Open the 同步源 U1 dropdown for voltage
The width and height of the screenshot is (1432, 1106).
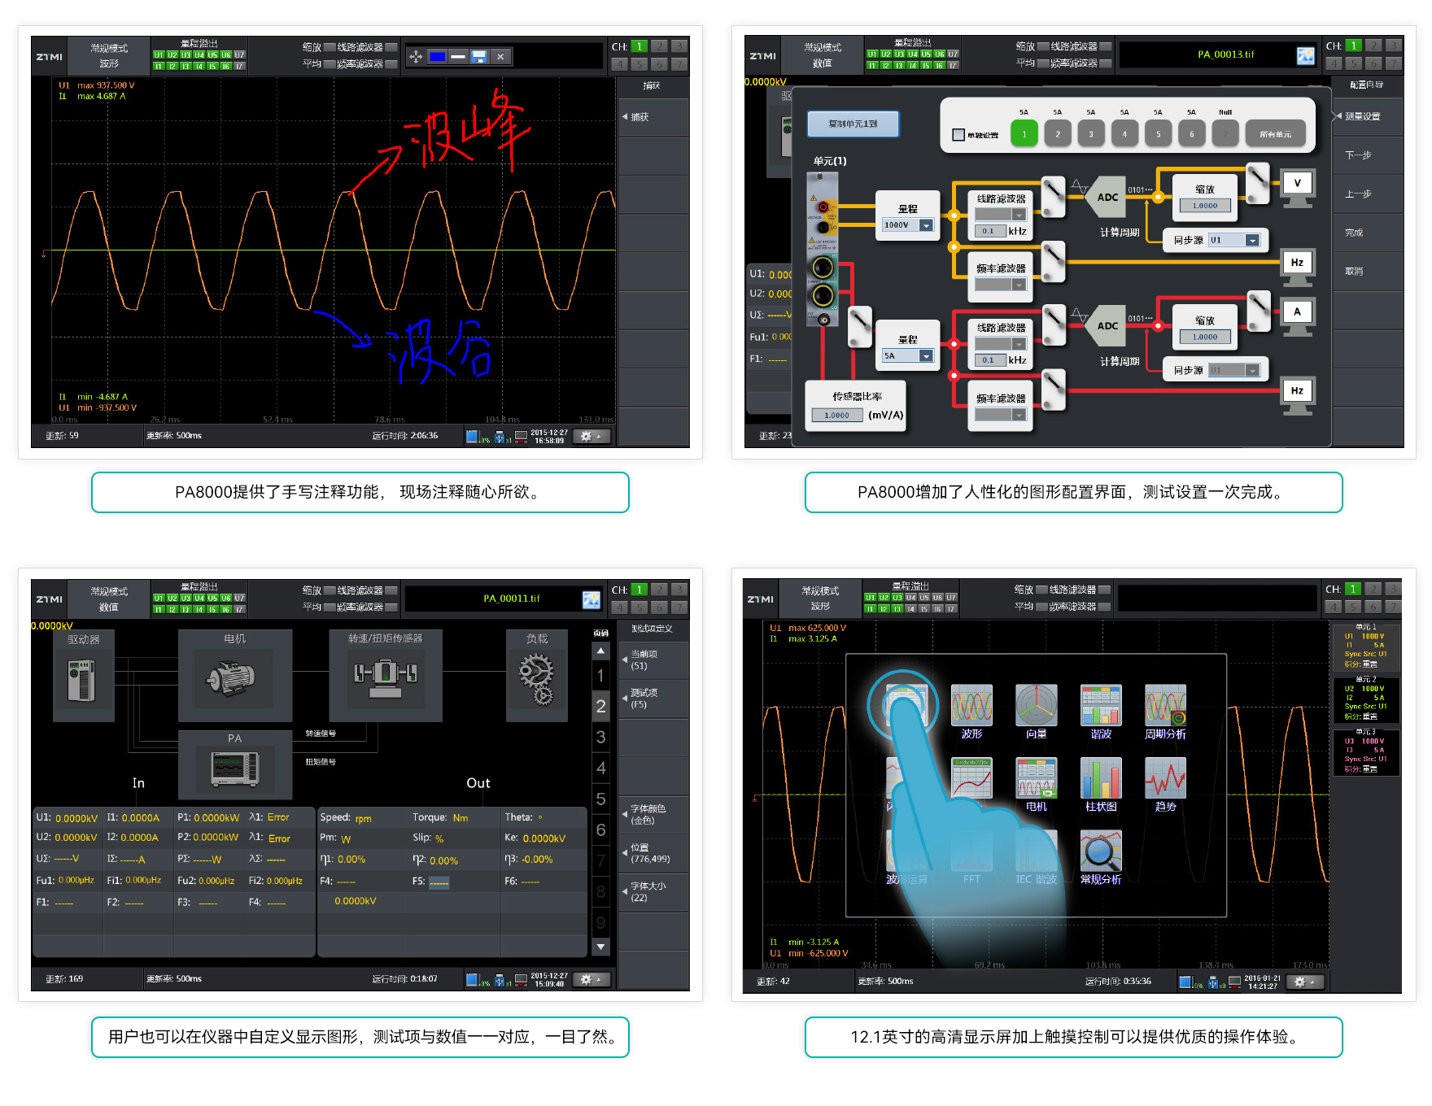click(1252, 241)
